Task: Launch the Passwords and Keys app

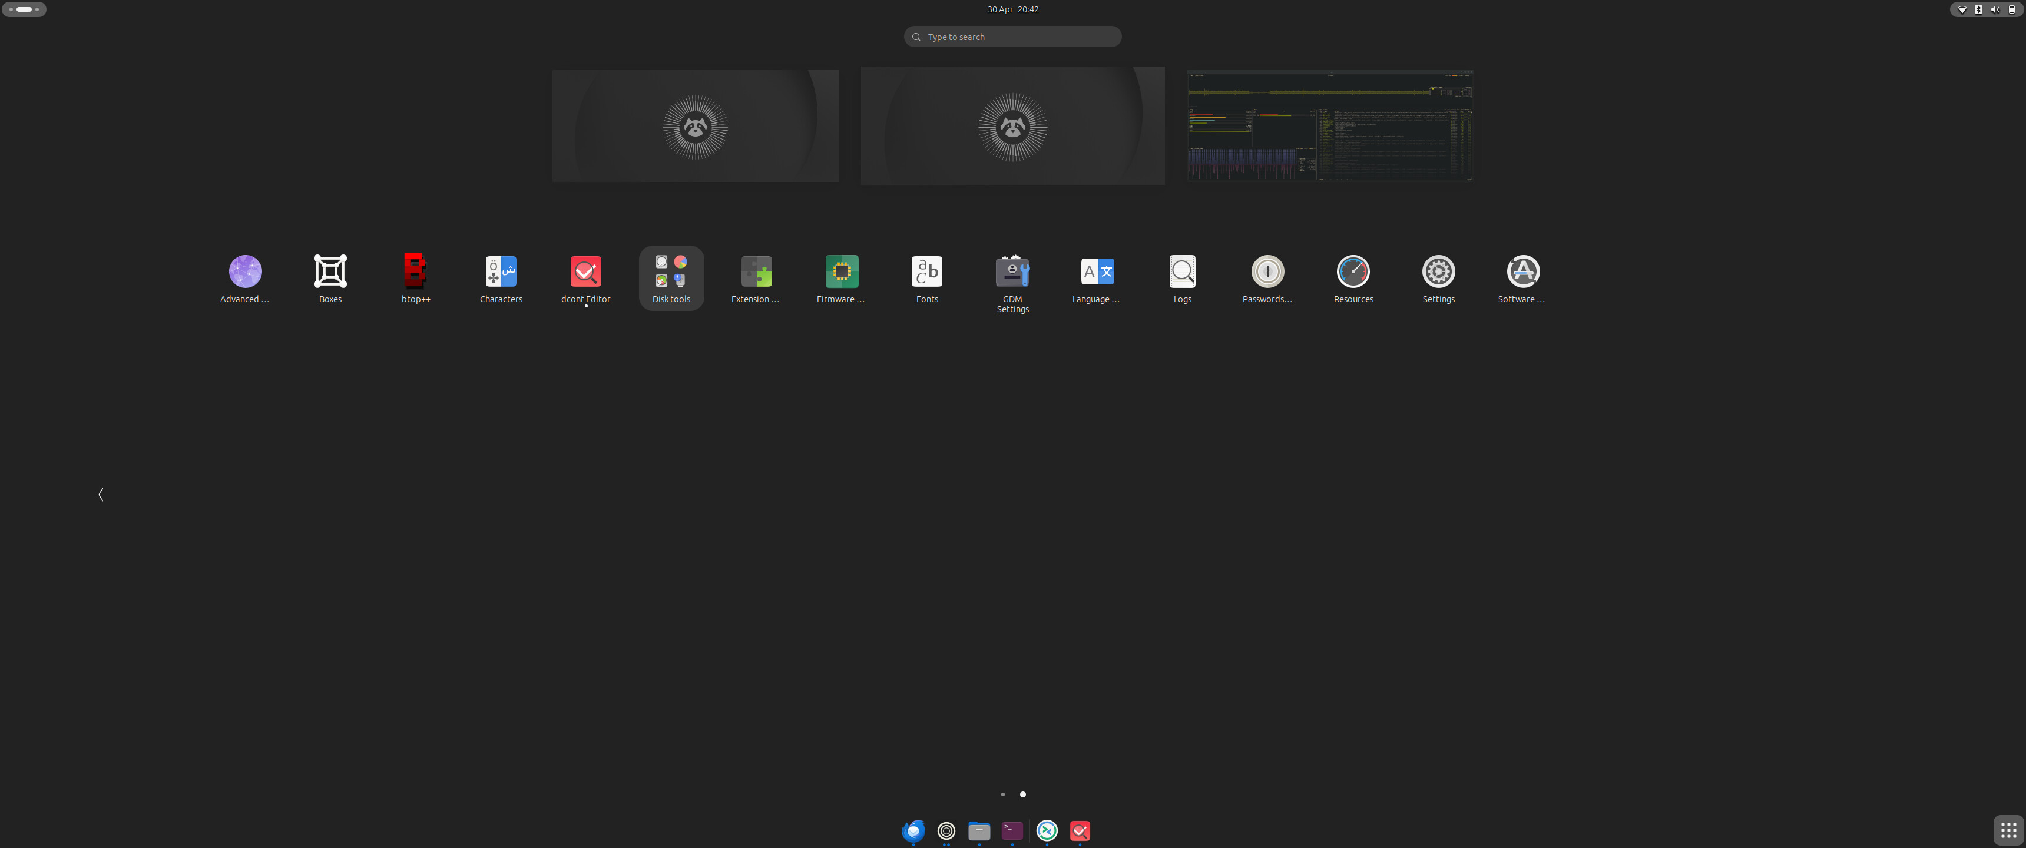Action: pyautogui.click(x=1267, y=279)
